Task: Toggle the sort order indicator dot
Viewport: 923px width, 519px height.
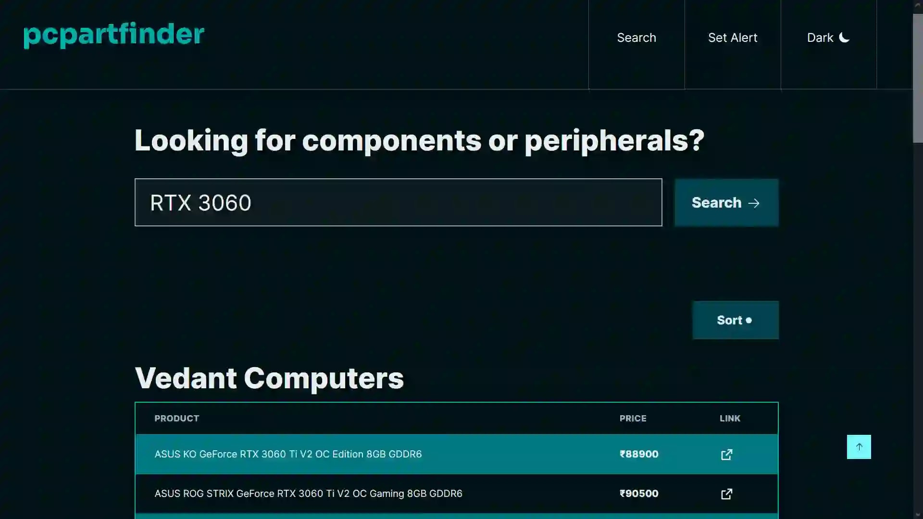Action: point(750,320)
